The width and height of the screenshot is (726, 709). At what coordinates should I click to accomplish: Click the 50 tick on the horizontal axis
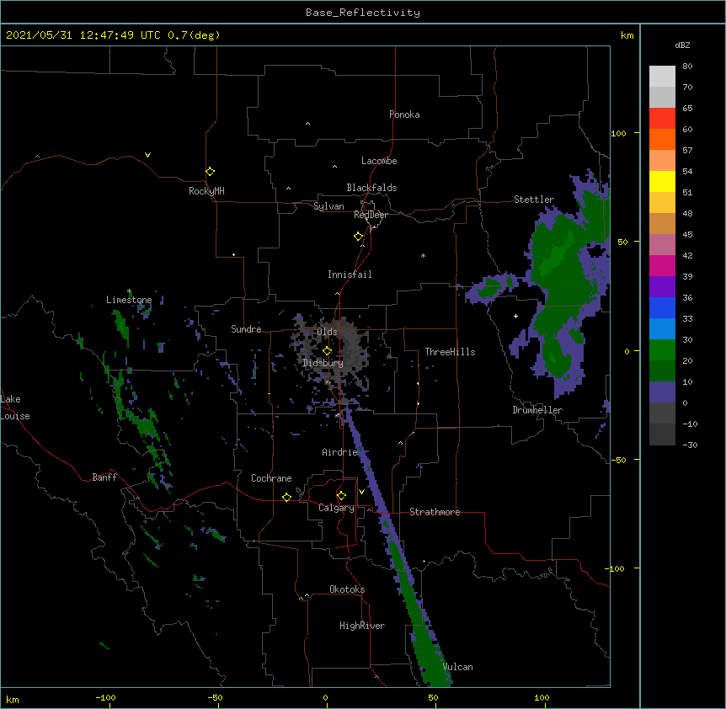tap(434, 697)
